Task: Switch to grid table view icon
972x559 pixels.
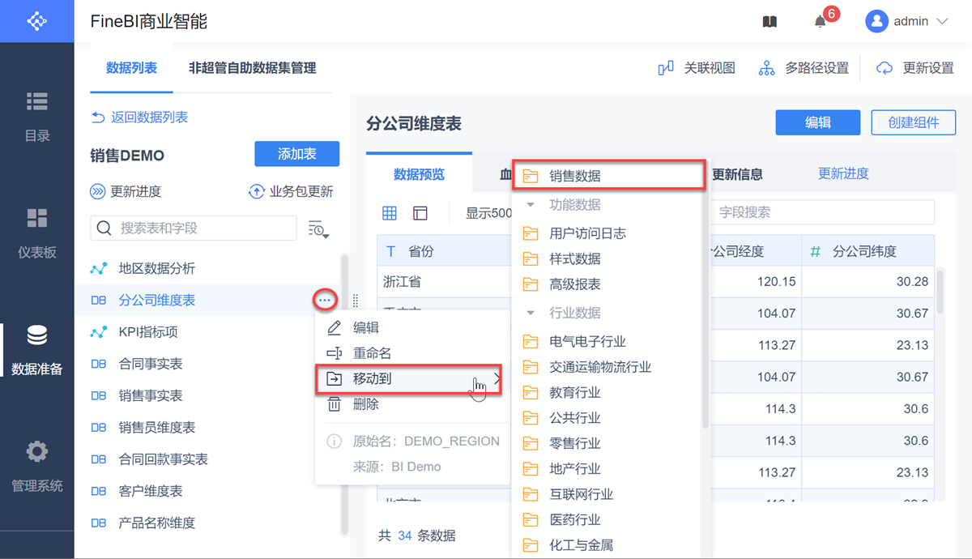Action: (390, 213)
